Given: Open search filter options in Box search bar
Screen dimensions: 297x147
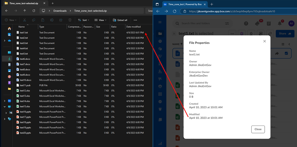Looking at the screenshot, I should (227, 23).
